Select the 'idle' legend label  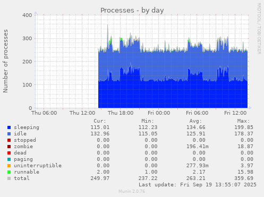pyautogui.click(x=20, y=134)
